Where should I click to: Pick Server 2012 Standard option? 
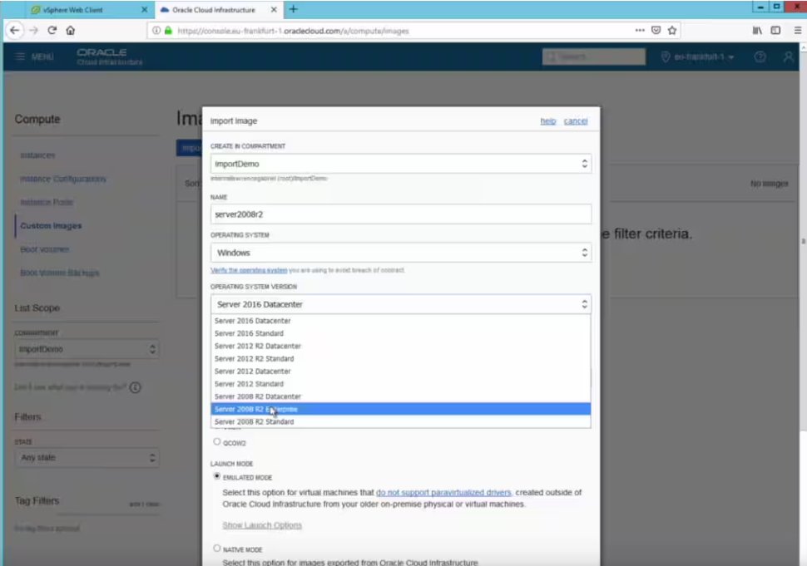coord(400,383)
